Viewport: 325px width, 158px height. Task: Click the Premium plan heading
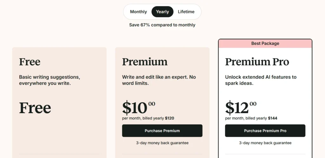pos(144,61)
